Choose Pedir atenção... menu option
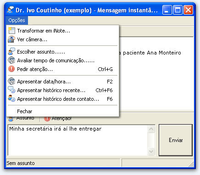This screenshot has width=200, height=175. click(62, 69)
